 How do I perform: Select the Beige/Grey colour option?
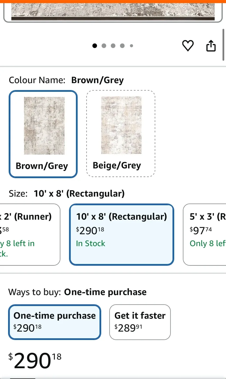pos(120,133)
